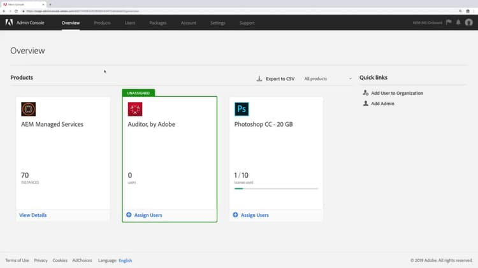Assign Users to Auditor, by Adobe
Viewport: 478px width, 268px height.
(x=148, y=215)
